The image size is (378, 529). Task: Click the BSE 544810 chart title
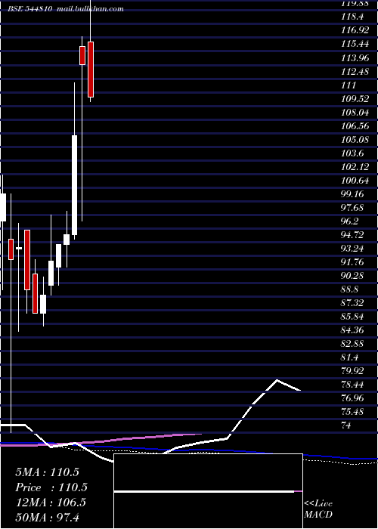pos(29,9)
